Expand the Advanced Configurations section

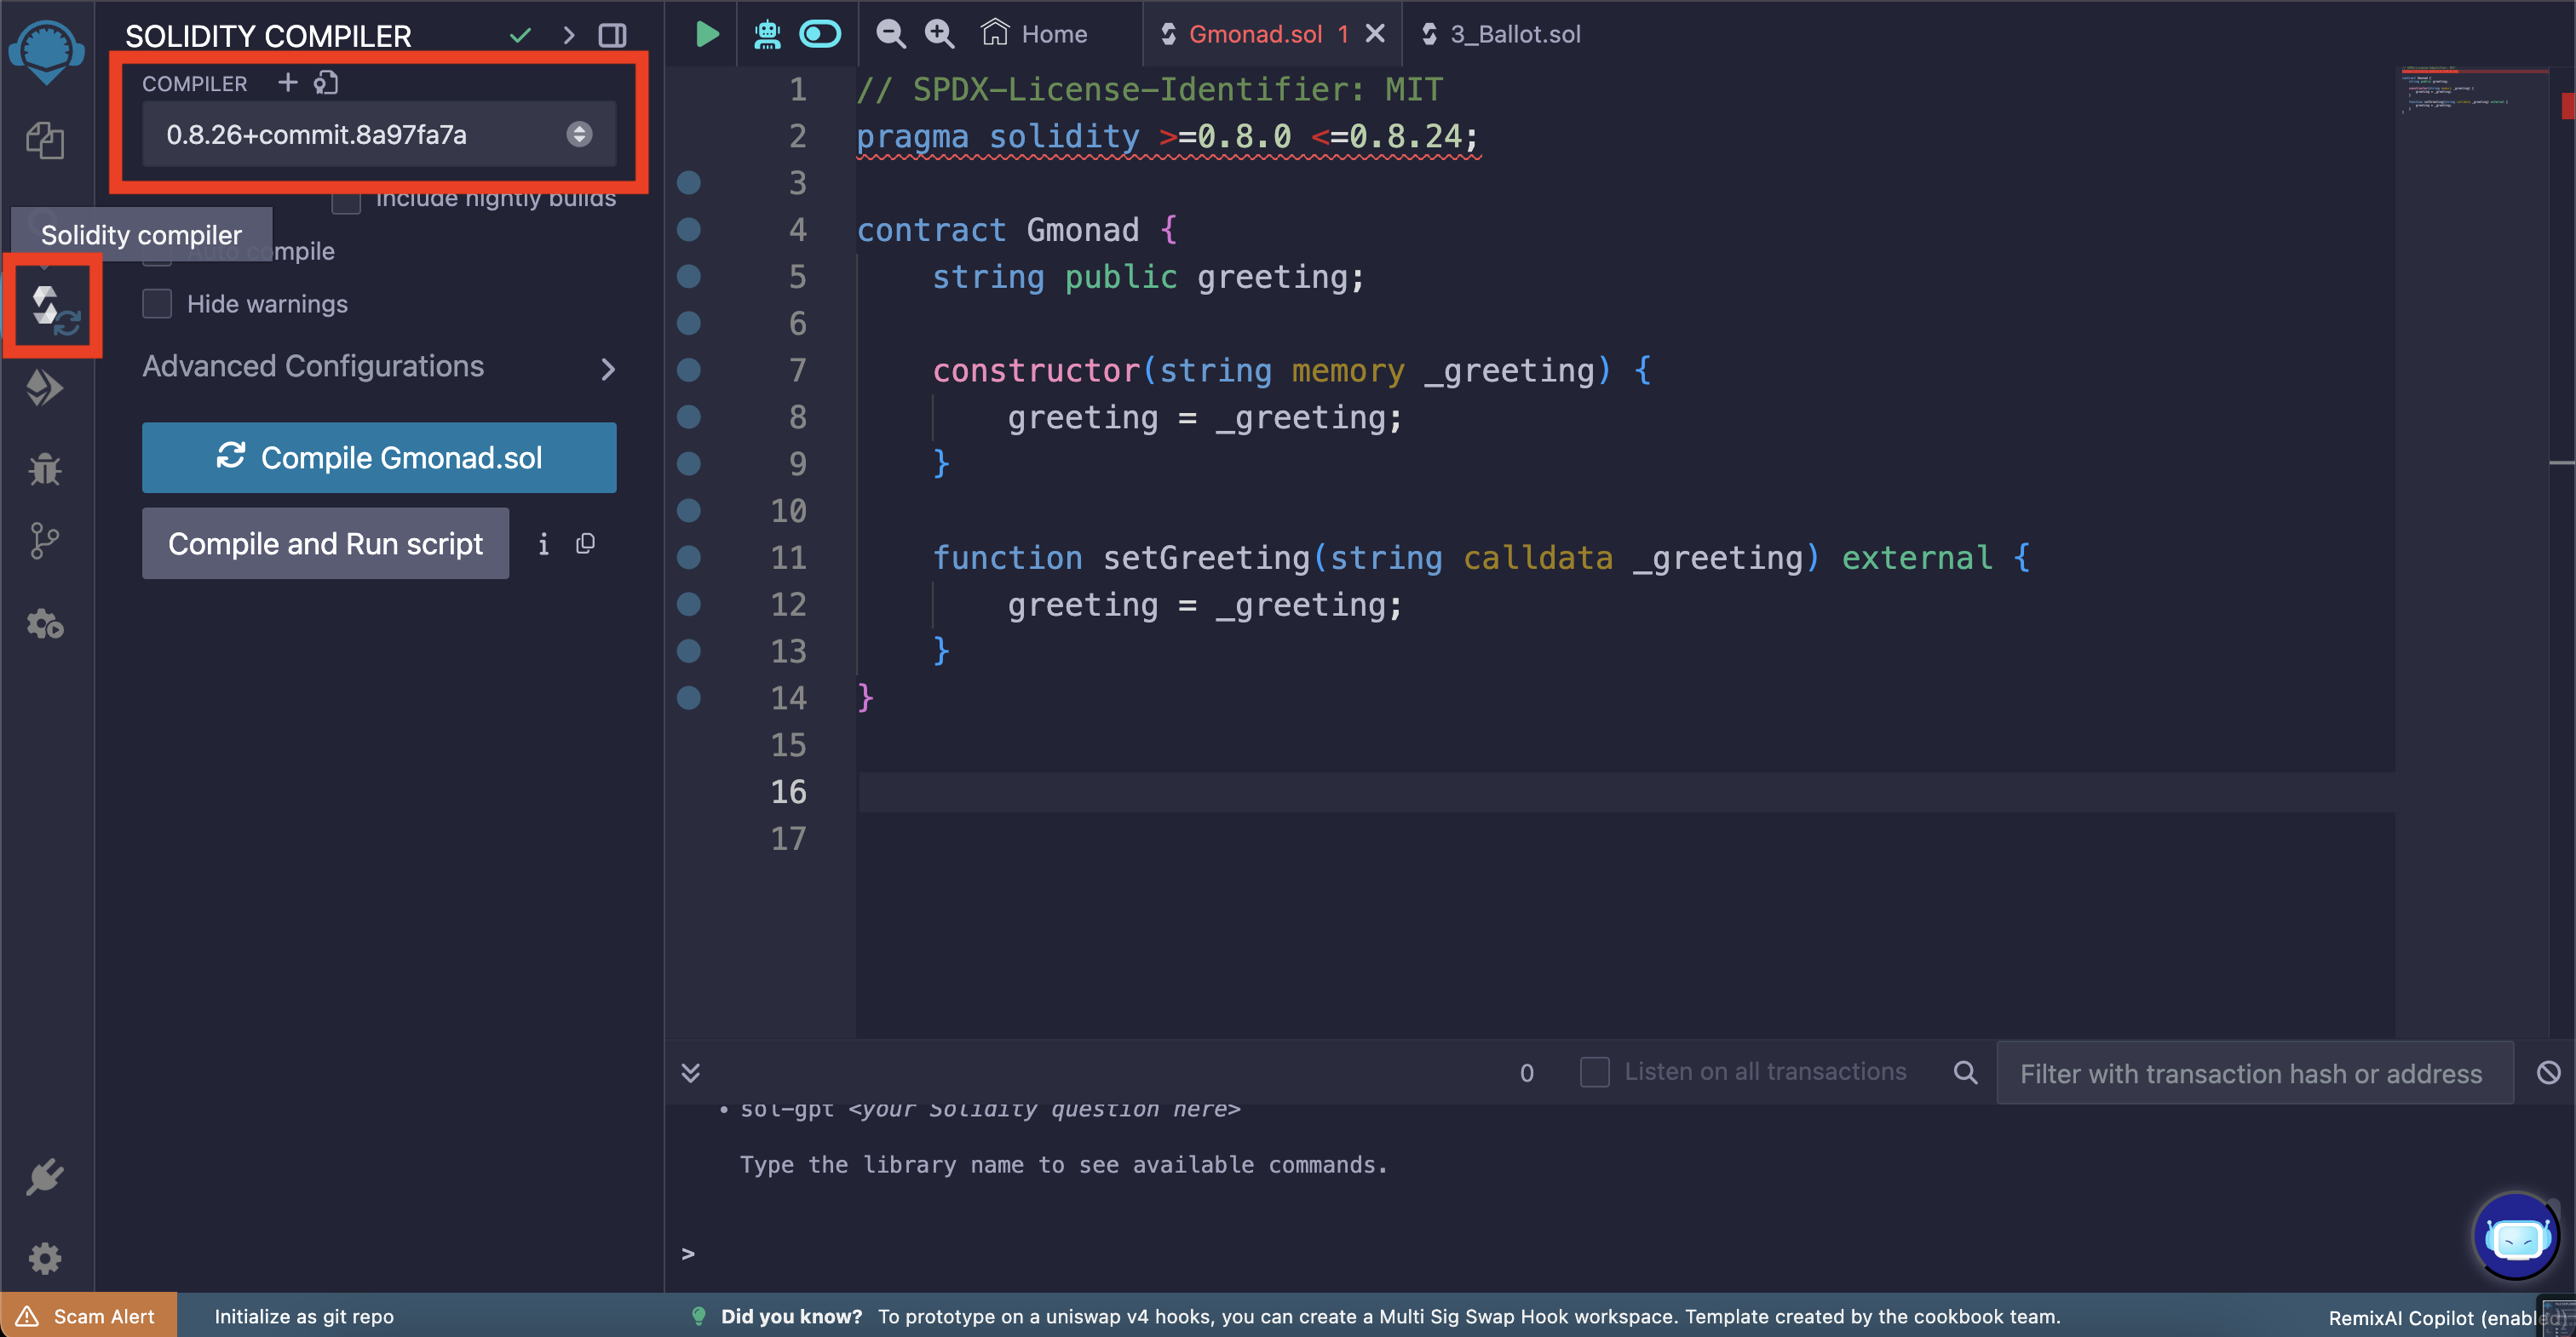378,366
